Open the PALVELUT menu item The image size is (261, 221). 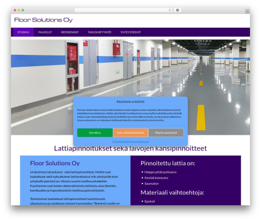tap(45, 32)
